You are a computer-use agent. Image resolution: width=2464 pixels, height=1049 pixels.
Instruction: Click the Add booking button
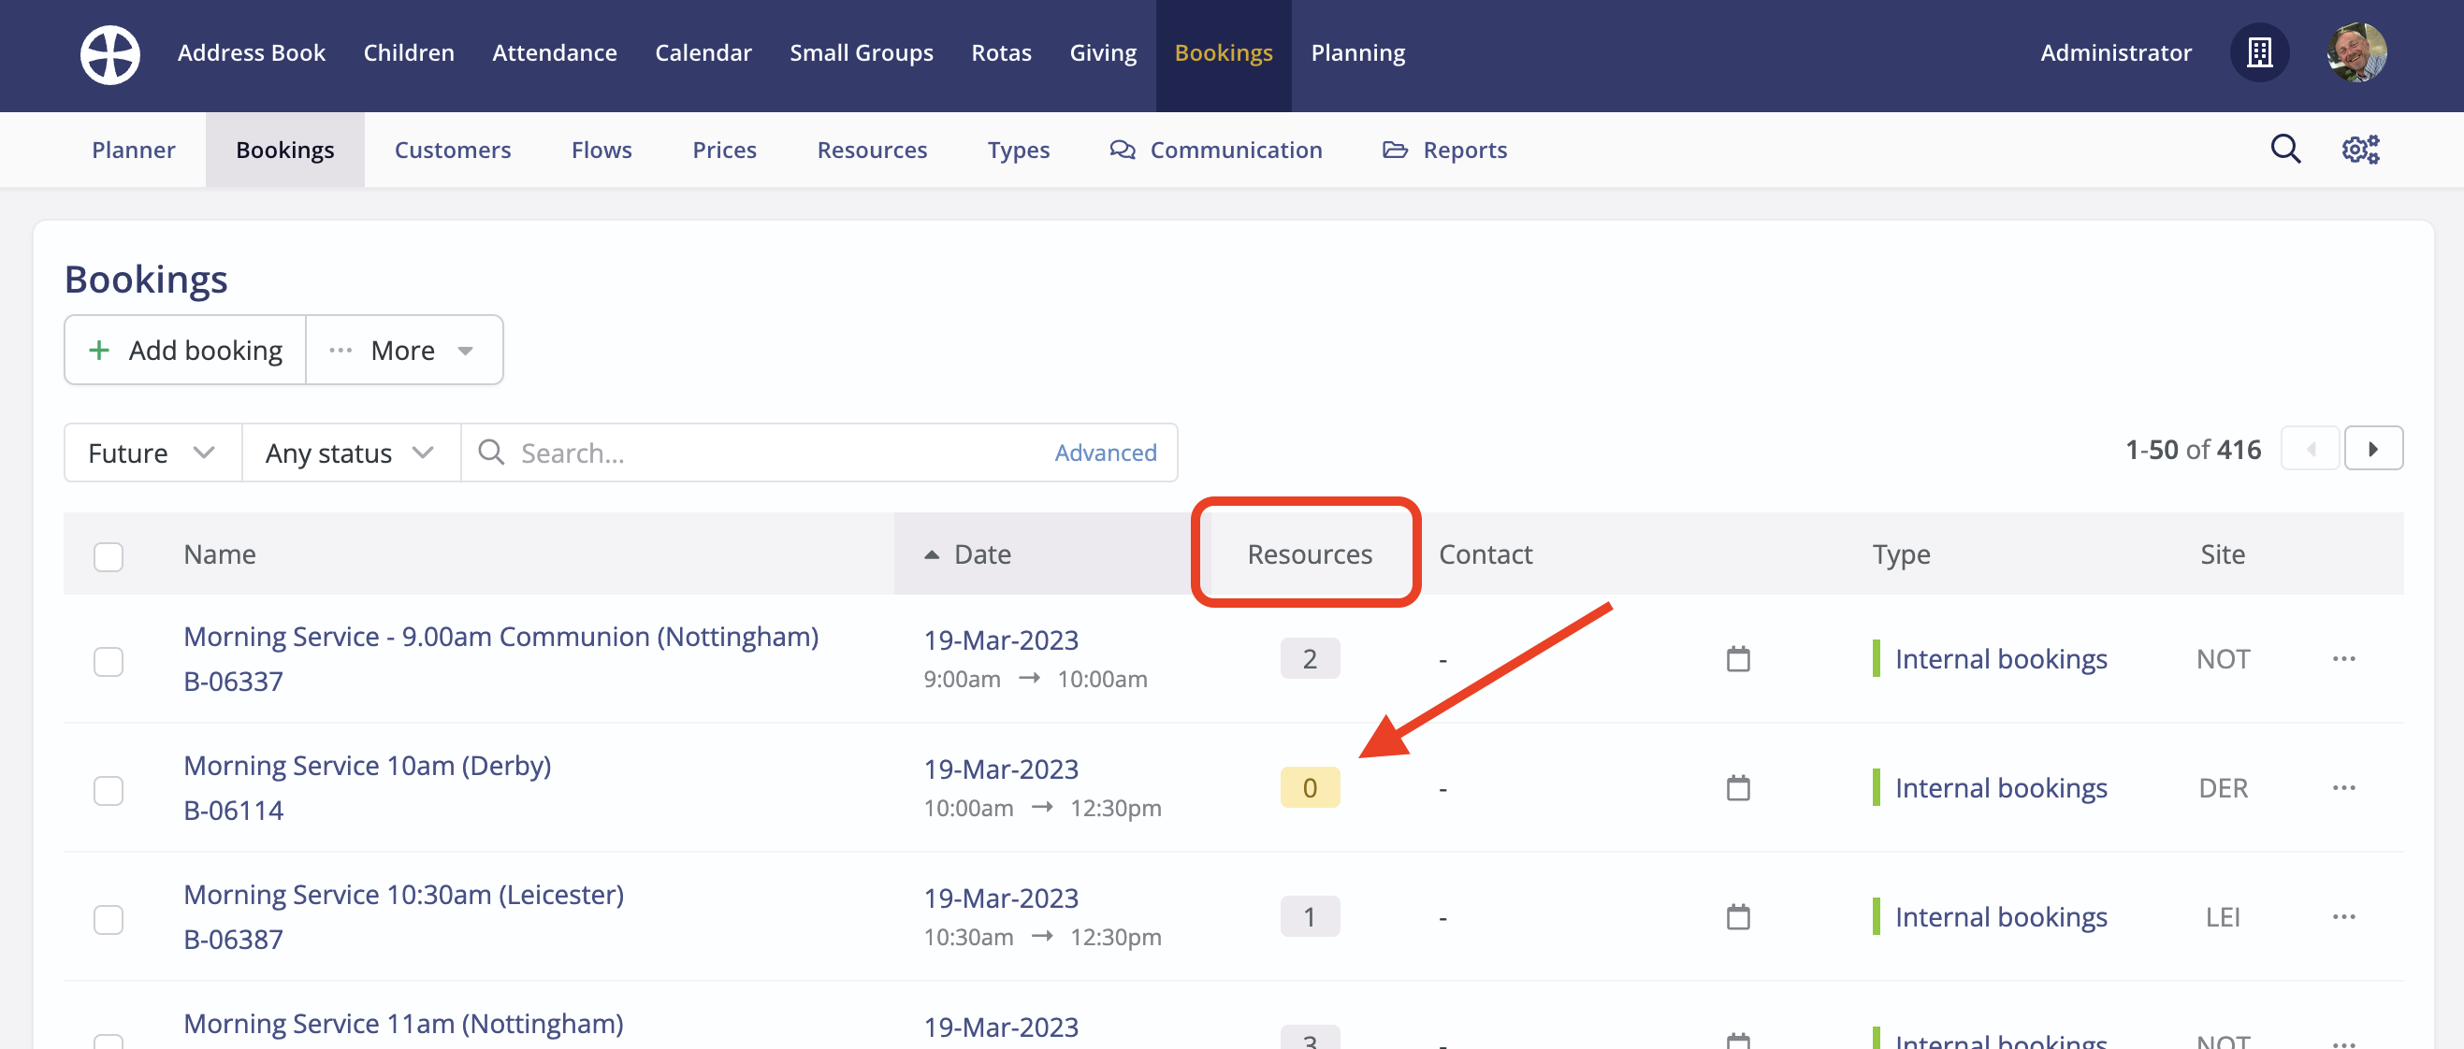pos(185,350)
